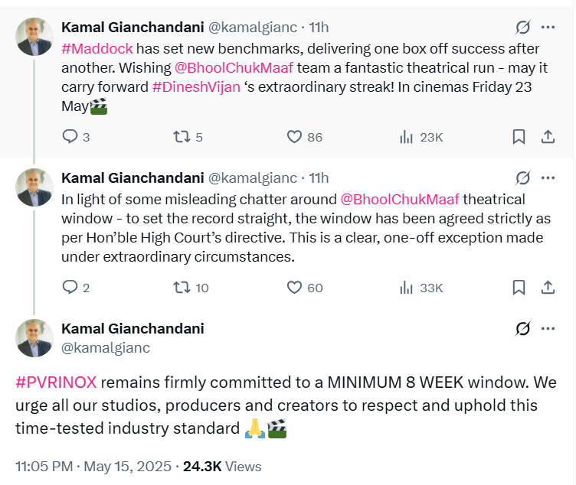Open the #PVRINOX hashtag link

[x=56, y=382]
